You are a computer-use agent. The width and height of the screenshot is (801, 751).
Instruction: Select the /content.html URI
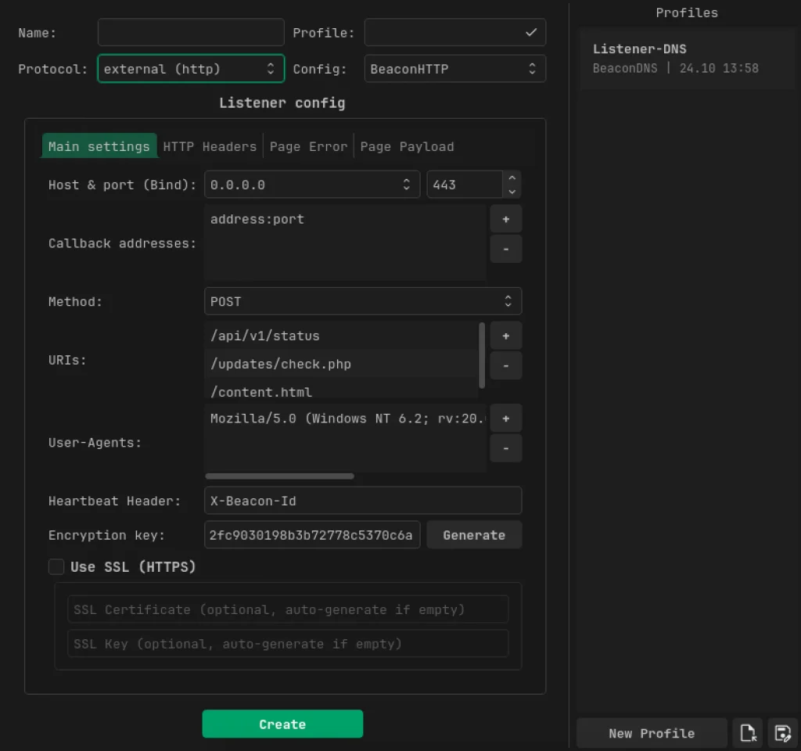pos(341,390)
